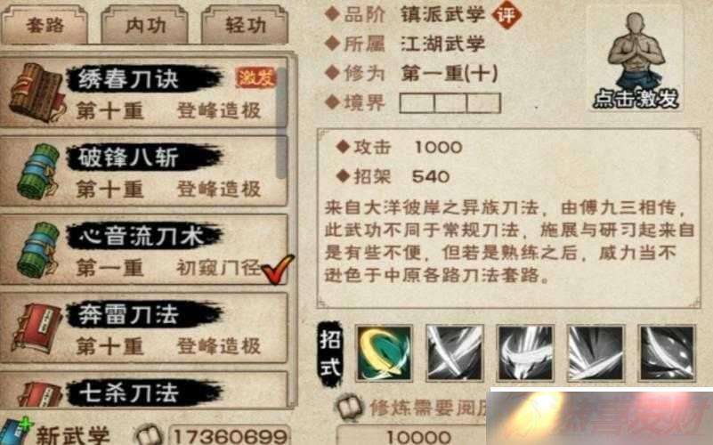Viewport: 713px width, 445px height.
Task: Select the 七杀刀法 entry
Action: pyautogui.click(x=143, y=390)
